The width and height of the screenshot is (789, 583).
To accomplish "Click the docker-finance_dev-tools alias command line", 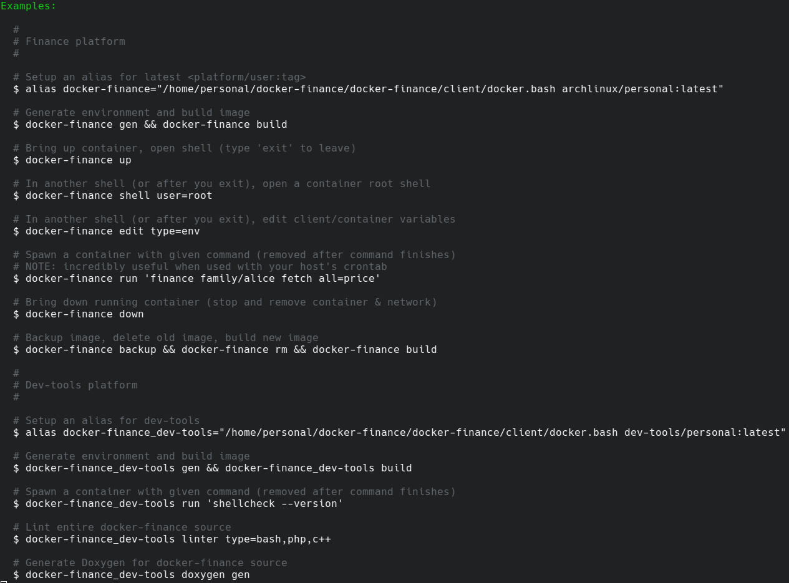I will 399,433.
